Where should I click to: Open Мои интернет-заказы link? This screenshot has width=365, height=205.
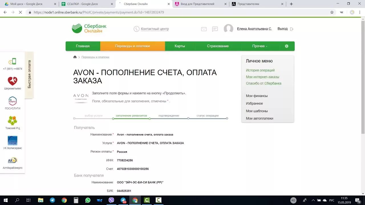click(x=263, y=77)
